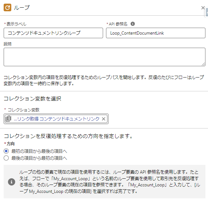
Task: Click the '方向' label
Action: tap(11, 144)
